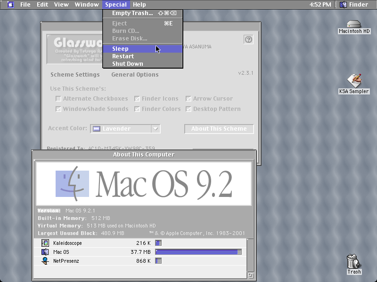Switch to the Scheme Settings tab

pyautogui.click(x=75, y=75)
